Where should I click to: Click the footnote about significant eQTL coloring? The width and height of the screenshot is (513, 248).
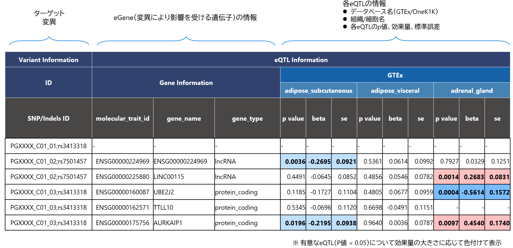click(397, 242)
